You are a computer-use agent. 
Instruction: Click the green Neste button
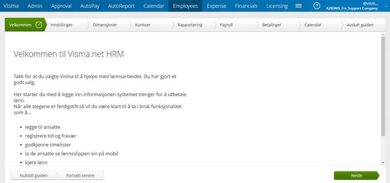pos(356,176)
